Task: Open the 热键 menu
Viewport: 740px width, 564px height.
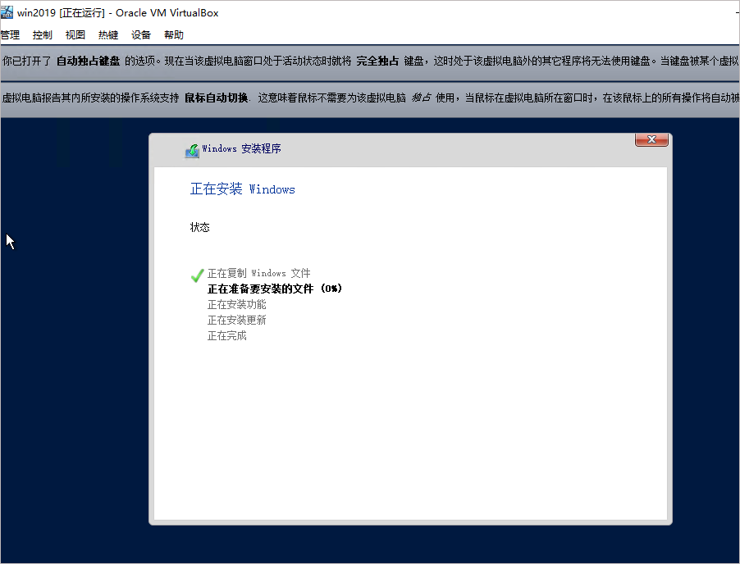Action: tap(108, 35)
